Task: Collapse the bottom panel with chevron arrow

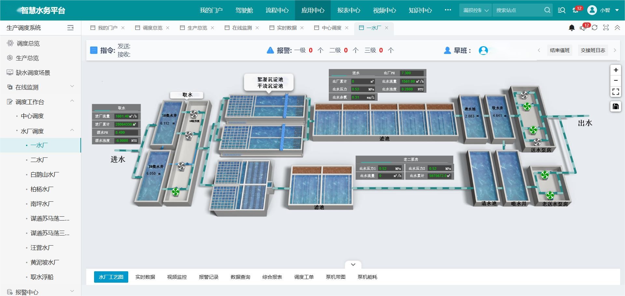Action: pyautogui.click(x=353, y=264)
